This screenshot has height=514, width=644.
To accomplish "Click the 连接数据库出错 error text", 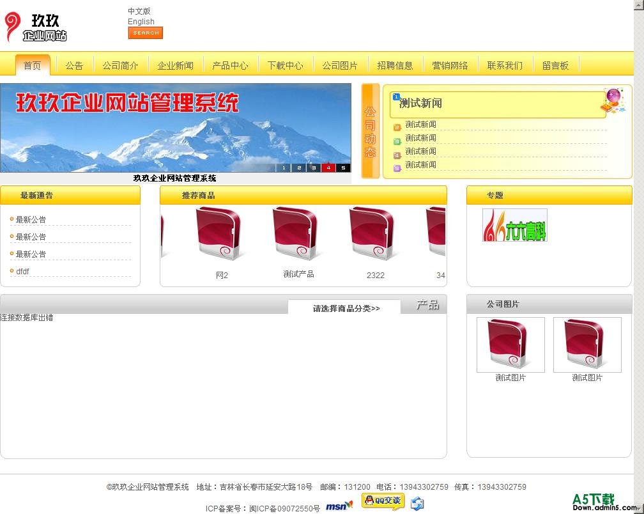I will [x=27, y=317].
